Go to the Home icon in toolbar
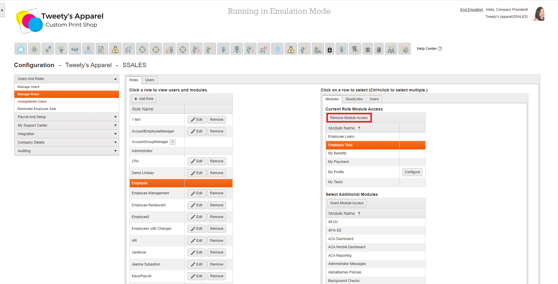The height and width of the screenshot is (284, 558). pos(21,49)
